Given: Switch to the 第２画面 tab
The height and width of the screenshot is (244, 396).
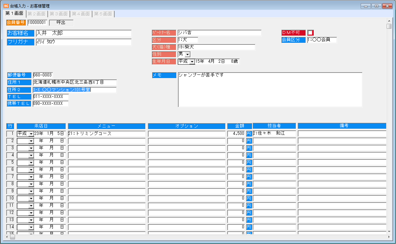Looking at the screenshot, I should tap(37, 14).
